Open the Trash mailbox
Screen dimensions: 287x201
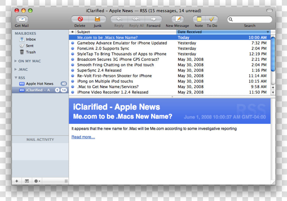[x=40, y=52]
